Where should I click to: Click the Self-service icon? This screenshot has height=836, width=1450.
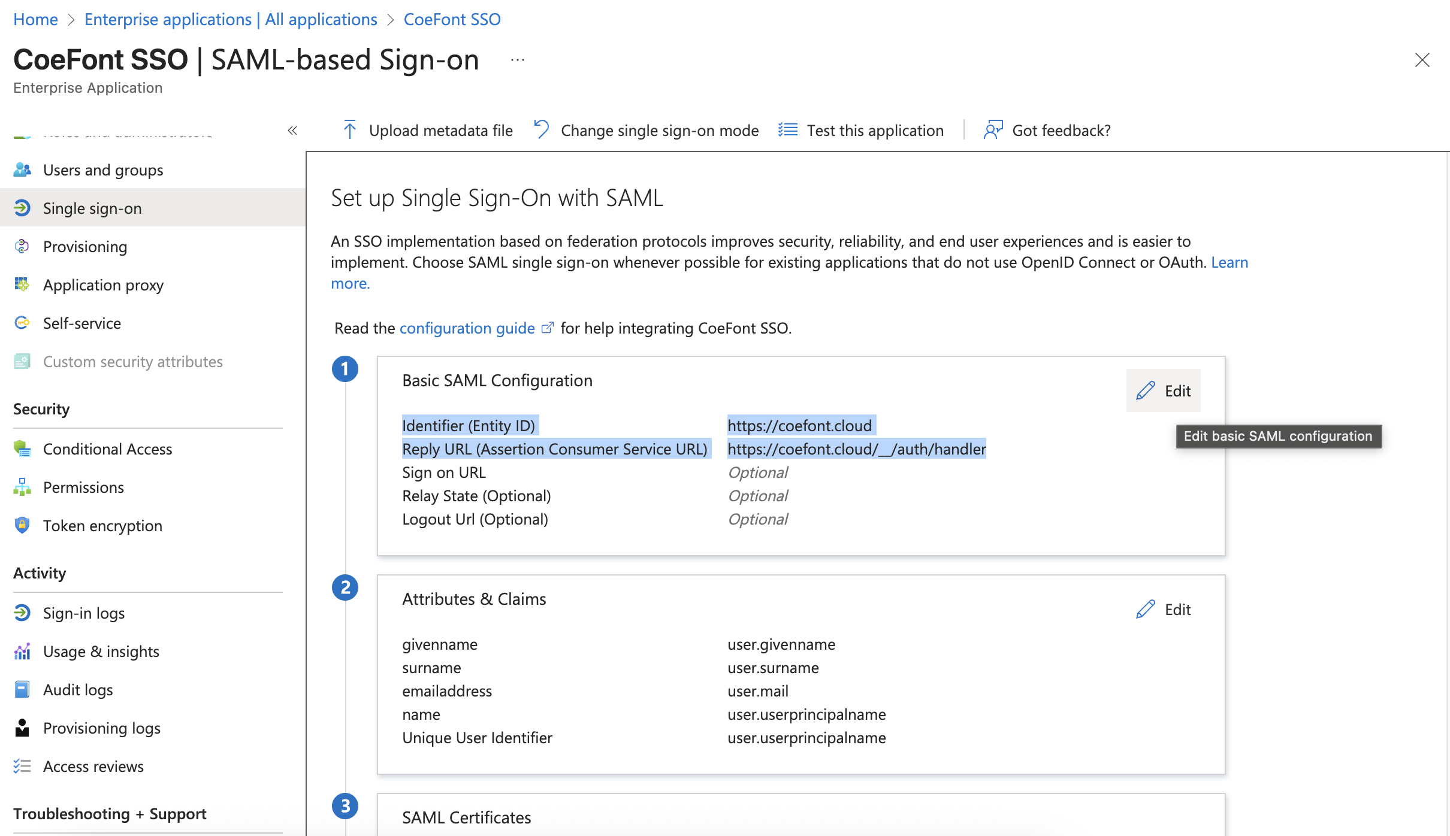tap(22, 323)
